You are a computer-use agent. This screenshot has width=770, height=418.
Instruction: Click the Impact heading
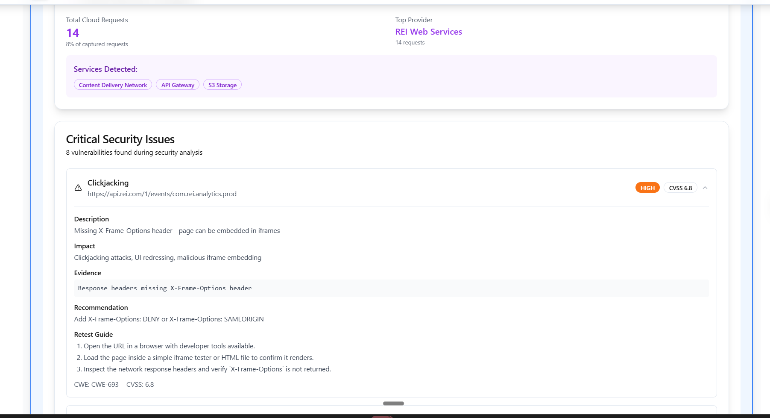click(85, 246)
